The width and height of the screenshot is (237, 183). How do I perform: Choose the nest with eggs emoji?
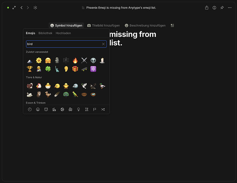tap(93, 94)
